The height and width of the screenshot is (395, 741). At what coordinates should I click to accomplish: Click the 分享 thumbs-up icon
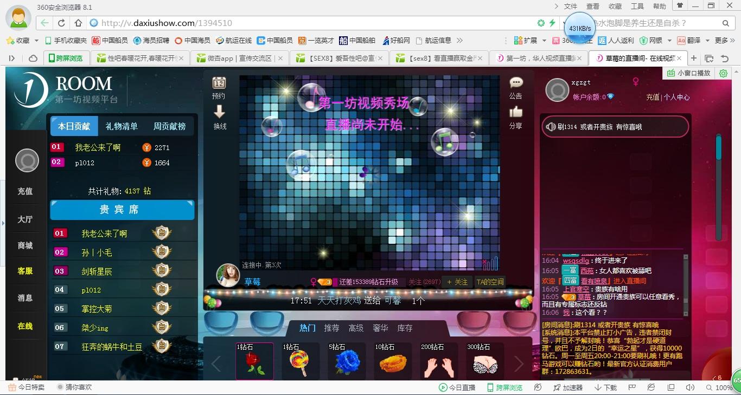tap(516, 112)
